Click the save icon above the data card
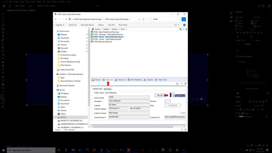 click(x=177, y=83)
